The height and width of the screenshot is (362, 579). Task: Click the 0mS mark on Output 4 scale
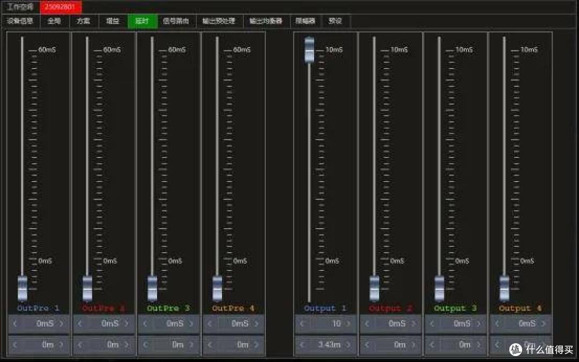[527, 261]
